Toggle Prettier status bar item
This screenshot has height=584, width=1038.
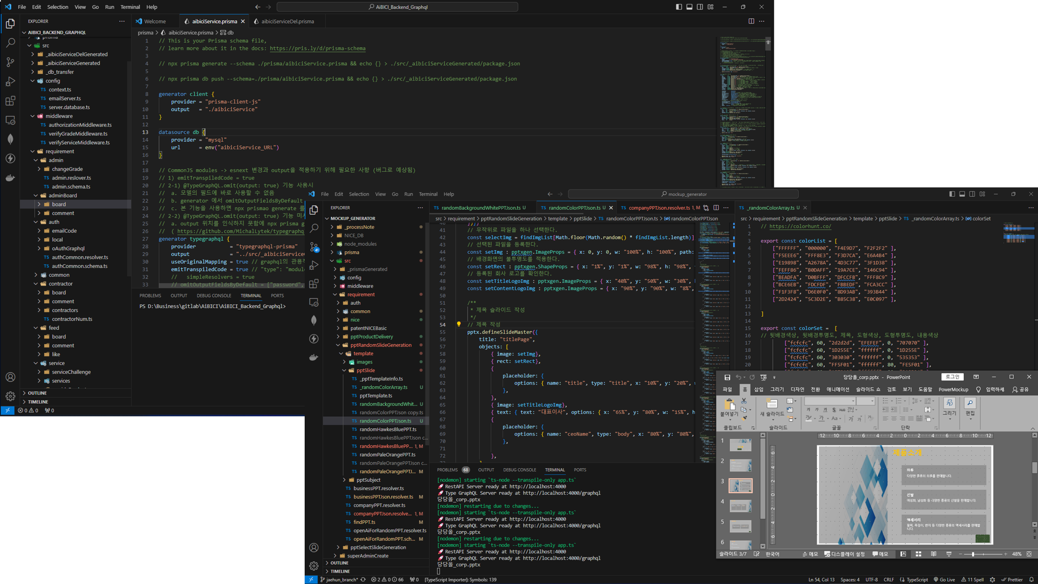[x=1012, y=579]
